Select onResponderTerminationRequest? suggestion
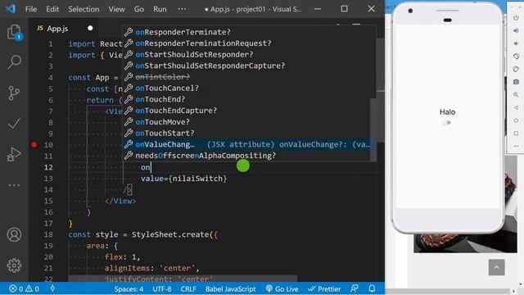This screenshot has width=524, height=295. click(x=246, y=43)
